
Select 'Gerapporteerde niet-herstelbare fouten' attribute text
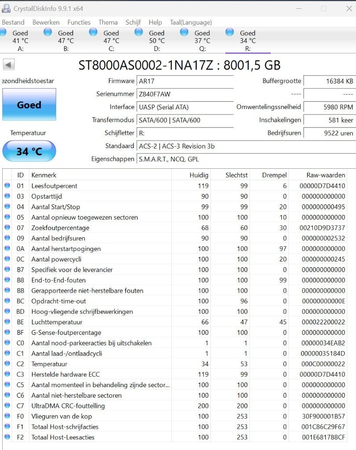[87, 291]
